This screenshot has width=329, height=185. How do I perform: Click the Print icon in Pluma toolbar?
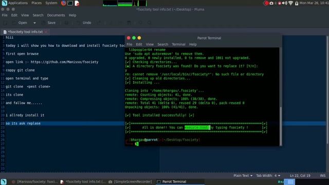[66, 23]
